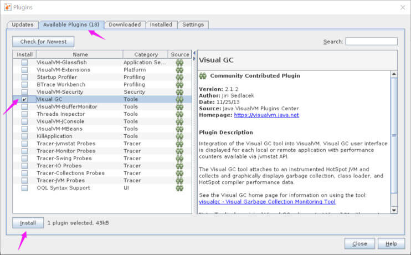Select the Available Plugins (18) tab
The image size is (411, 255).
(x=71, y=24)
